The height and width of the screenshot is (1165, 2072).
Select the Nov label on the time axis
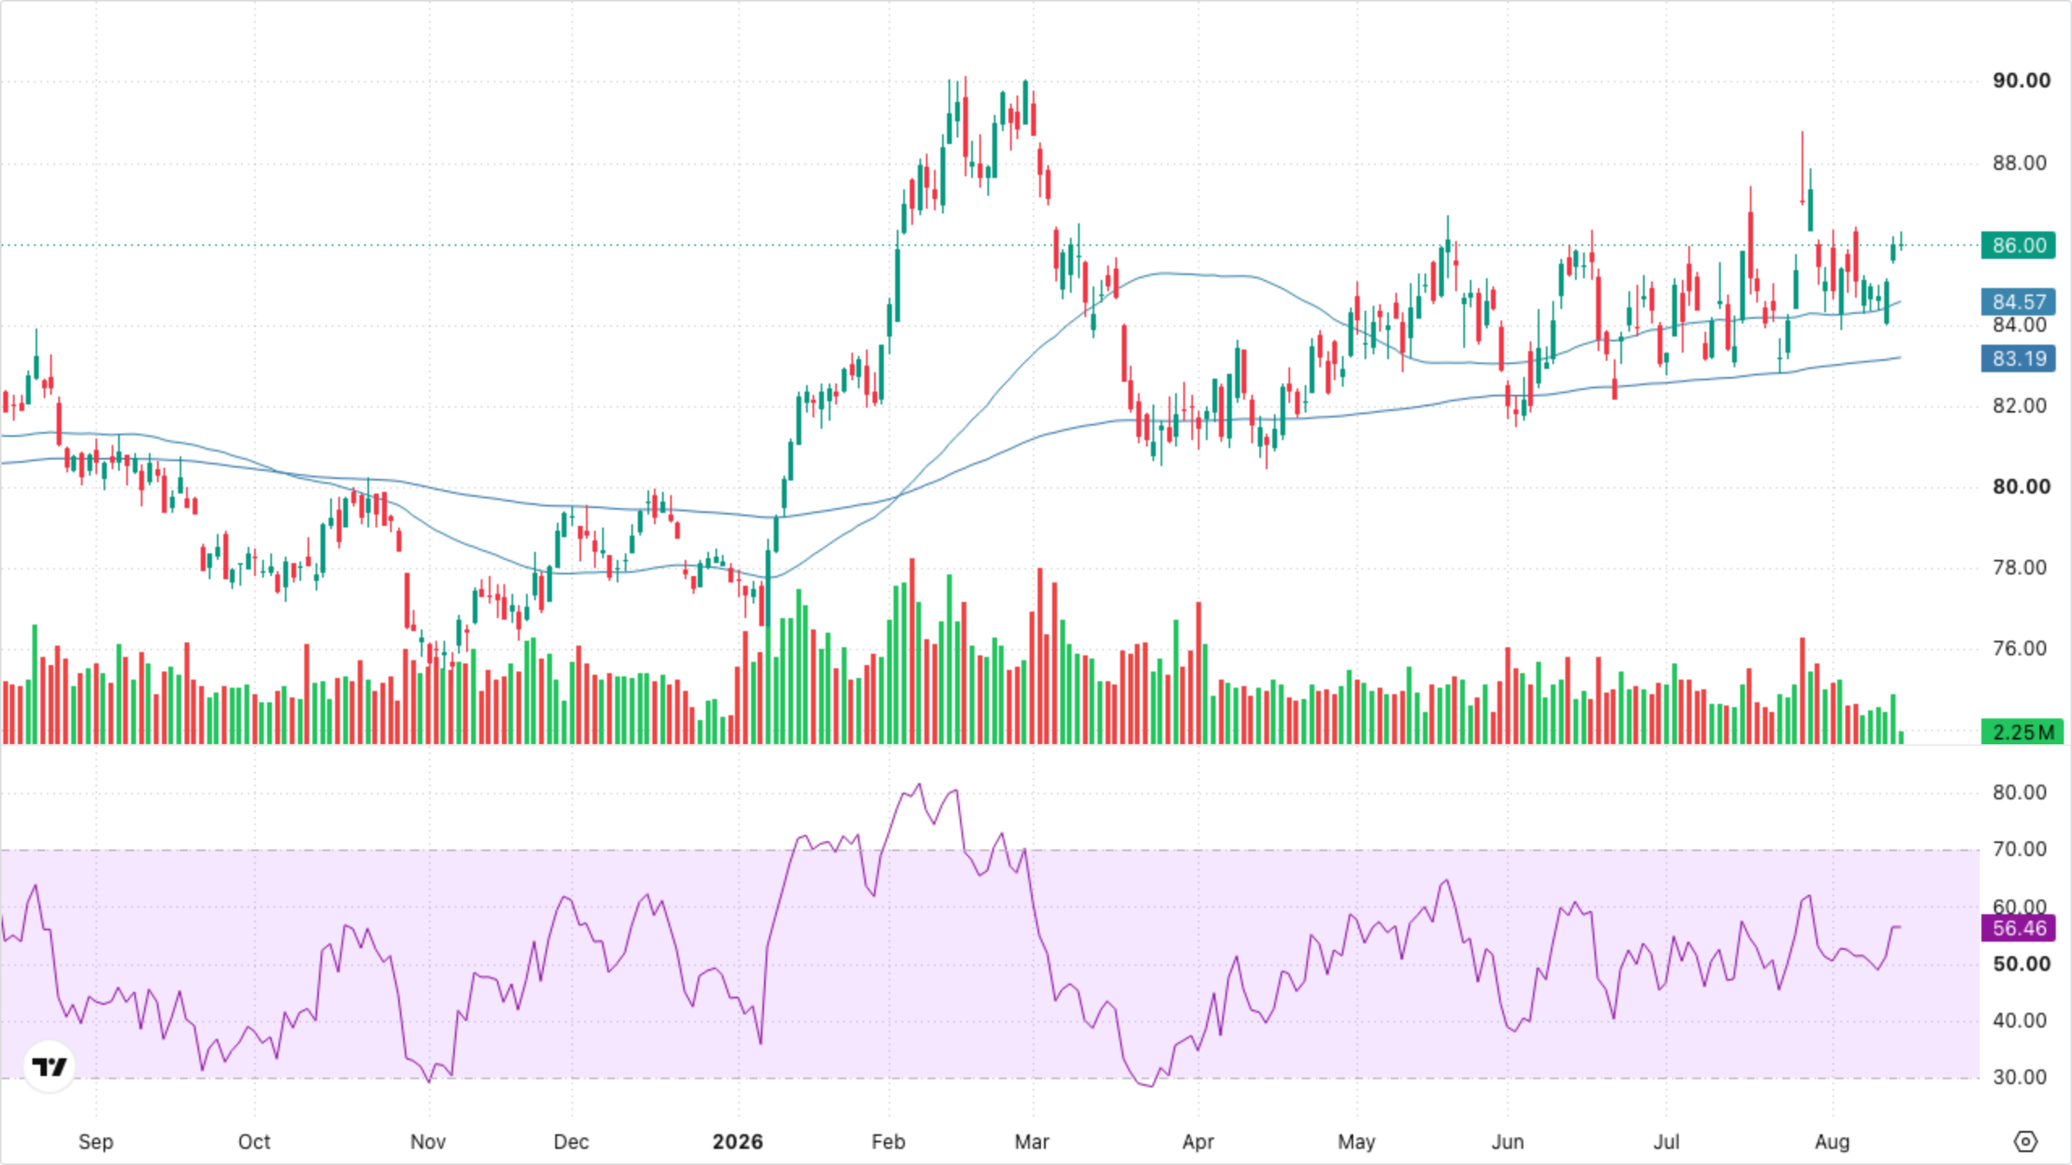428,1142
